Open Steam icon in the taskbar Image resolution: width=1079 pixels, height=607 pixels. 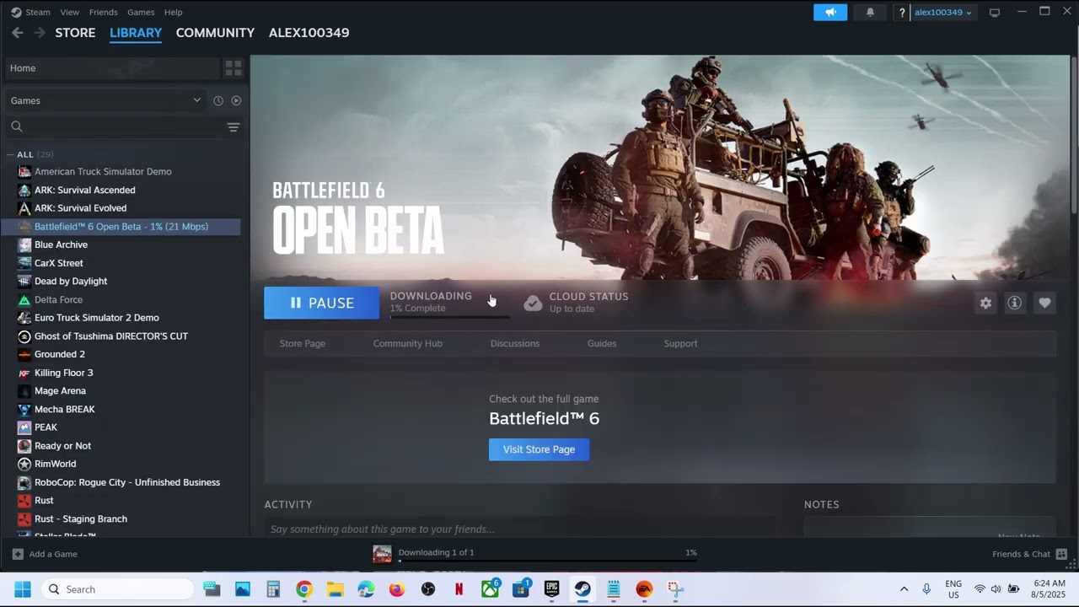(x=582, y=589)
